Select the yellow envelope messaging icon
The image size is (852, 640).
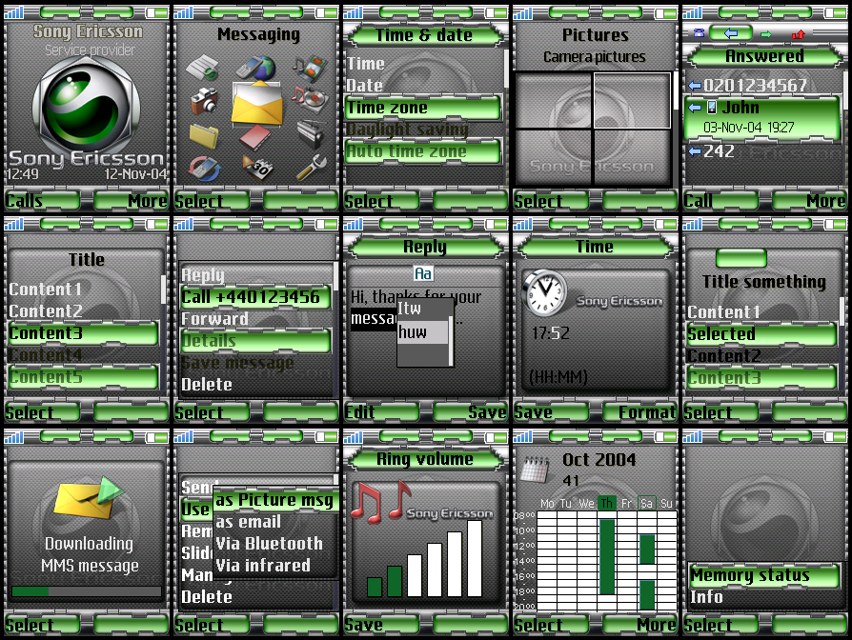[257, 103]
